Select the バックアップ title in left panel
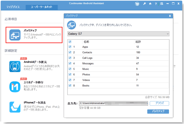Image resolution: width=184 pixels, height=124 pixels. pyautogui.click(x=30, y=31)
